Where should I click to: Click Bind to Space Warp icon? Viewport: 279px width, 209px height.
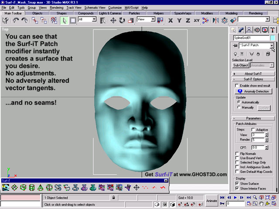tap(54, 20)
